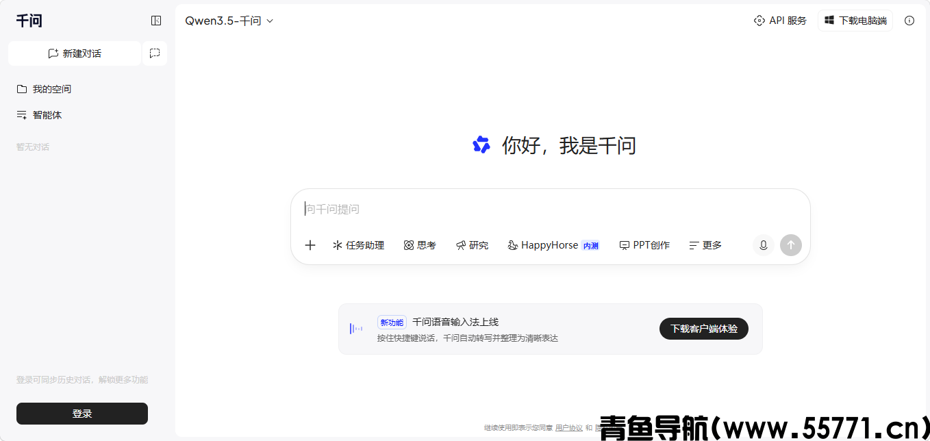Click 登录可同步历史对话 hint text
Image resolution: width=930 pixels, height=441 pixels.
pyautogui.click(x=82, y=380)
